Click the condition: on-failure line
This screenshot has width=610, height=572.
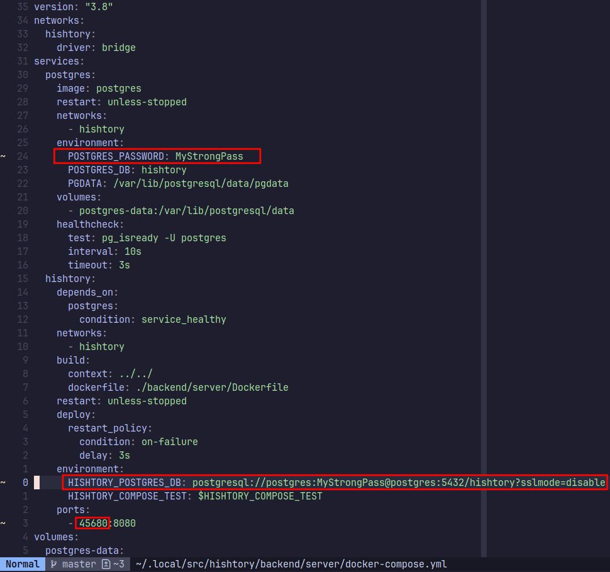point(139,442)
